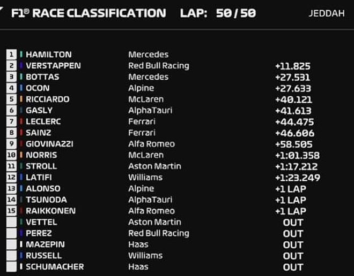
Task: Select driver name OCON
Action: pyautogui.click(x=38, y=88)
